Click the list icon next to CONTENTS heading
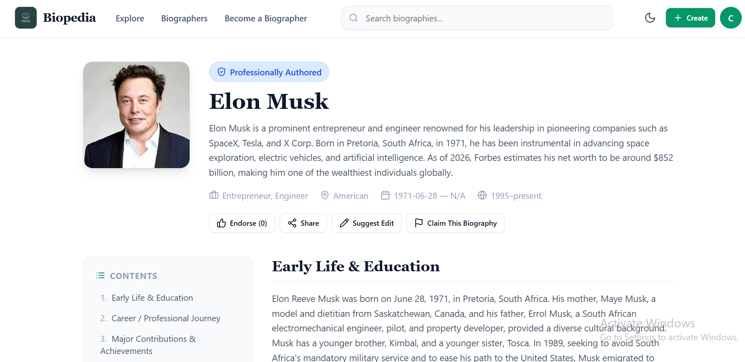This screenshot has height=362, width=745. pos(100,275)
